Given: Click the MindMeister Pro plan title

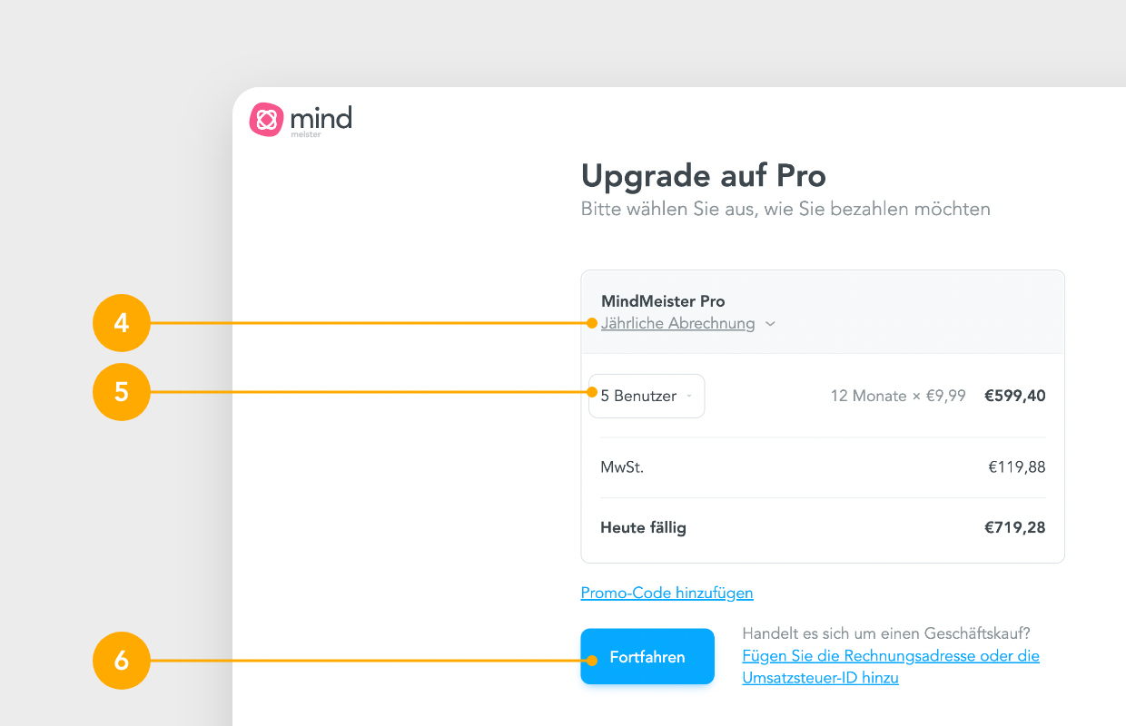Looking at the screenshot, I should point(663,301).
